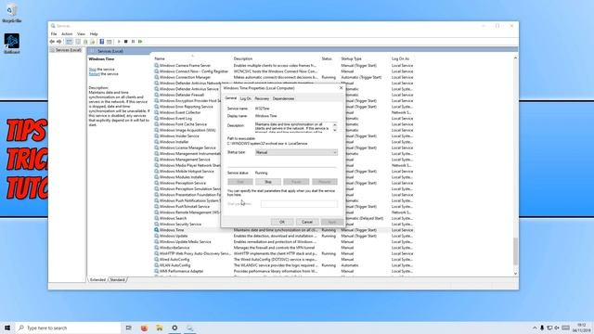Click 'Restart' the service link
This screenshot has width=594, height=334.
click(x=94, y=74)
